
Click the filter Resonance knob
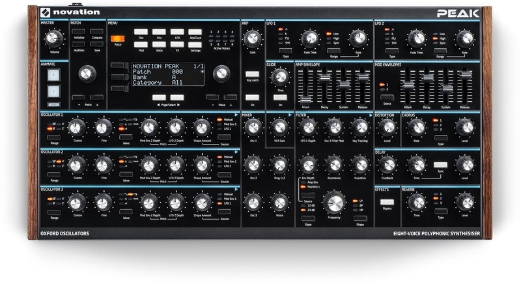click(334, 164)
